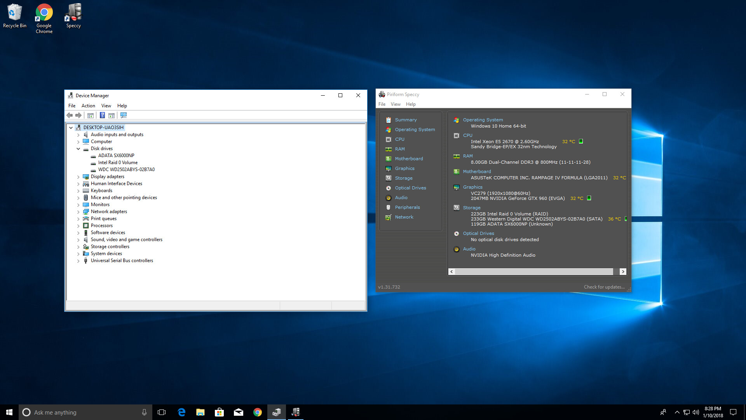Open the Storage heading link in summary

pos(472,208)
